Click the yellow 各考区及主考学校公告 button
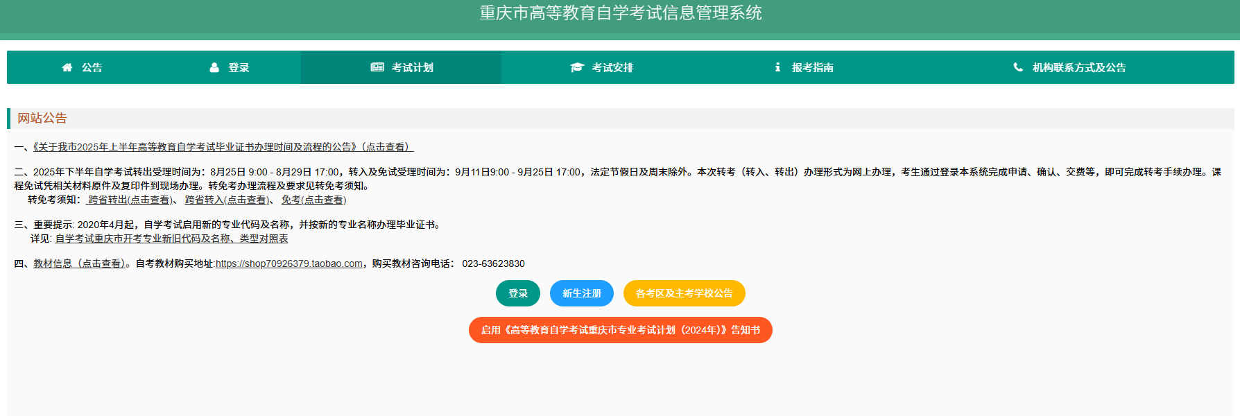The height and width of the screenshot is (416, 1240). tap(684, 293)
